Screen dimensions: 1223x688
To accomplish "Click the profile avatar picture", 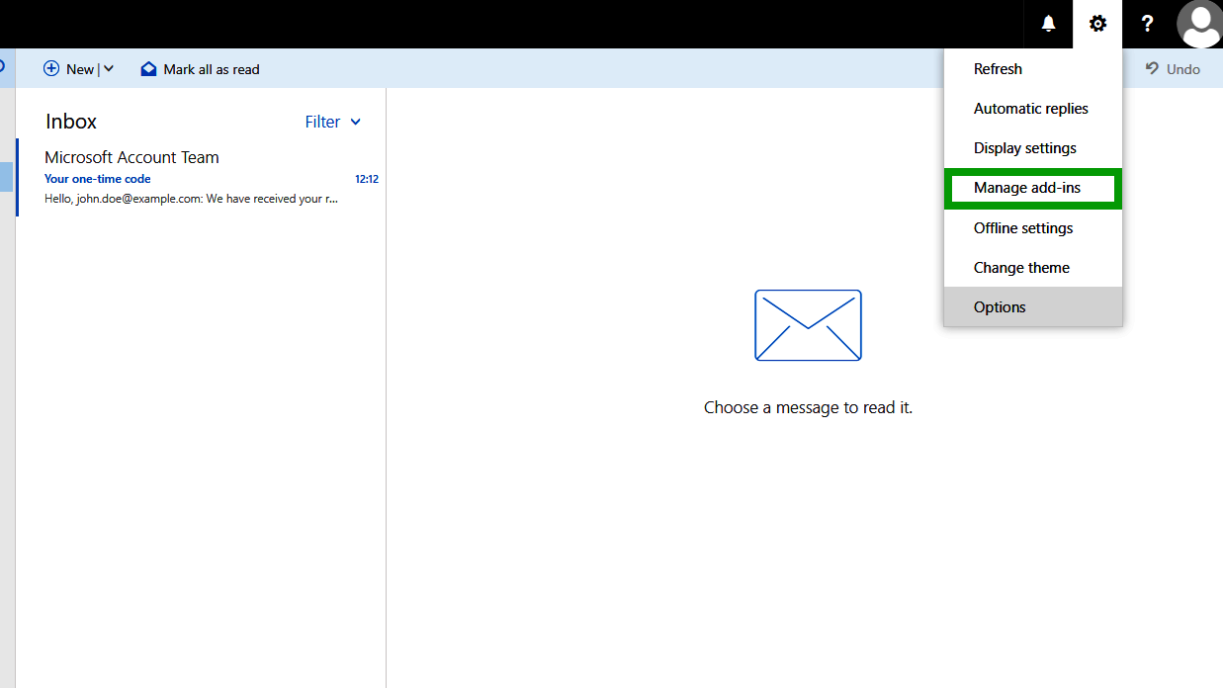I will point(1198,23).
